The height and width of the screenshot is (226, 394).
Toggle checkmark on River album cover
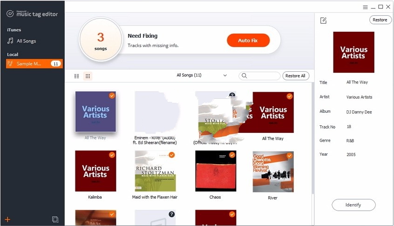[290, 156]
